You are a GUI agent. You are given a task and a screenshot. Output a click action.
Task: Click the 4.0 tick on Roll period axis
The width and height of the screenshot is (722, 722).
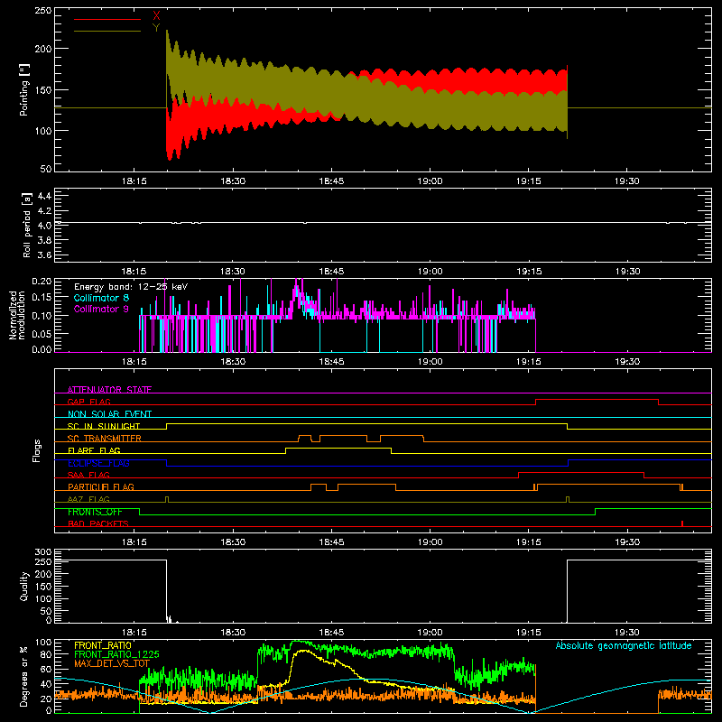click(43, 225)
